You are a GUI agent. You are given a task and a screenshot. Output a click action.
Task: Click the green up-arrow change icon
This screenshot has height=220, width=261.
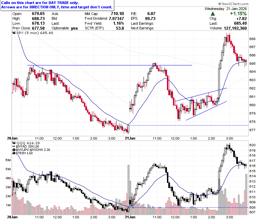[x=212, y=14]
